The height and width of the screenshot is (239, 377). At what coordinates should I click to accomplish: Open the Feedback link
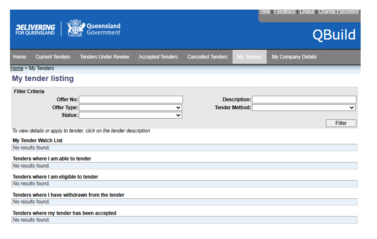285,11
